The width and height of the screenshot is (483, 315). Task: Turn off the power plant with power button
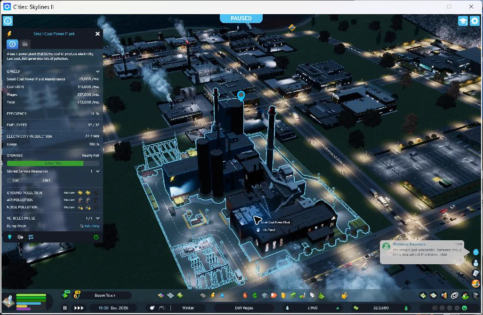pyautogui.click(x=96, y=237)
